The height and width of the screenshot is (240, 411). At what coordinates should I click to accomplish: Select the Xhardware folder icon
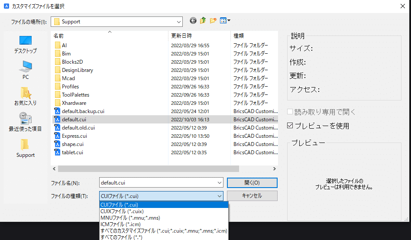(x=58, y=103)
